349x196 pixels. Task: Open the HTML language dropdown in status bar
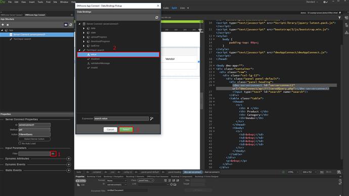pos(293,172)
